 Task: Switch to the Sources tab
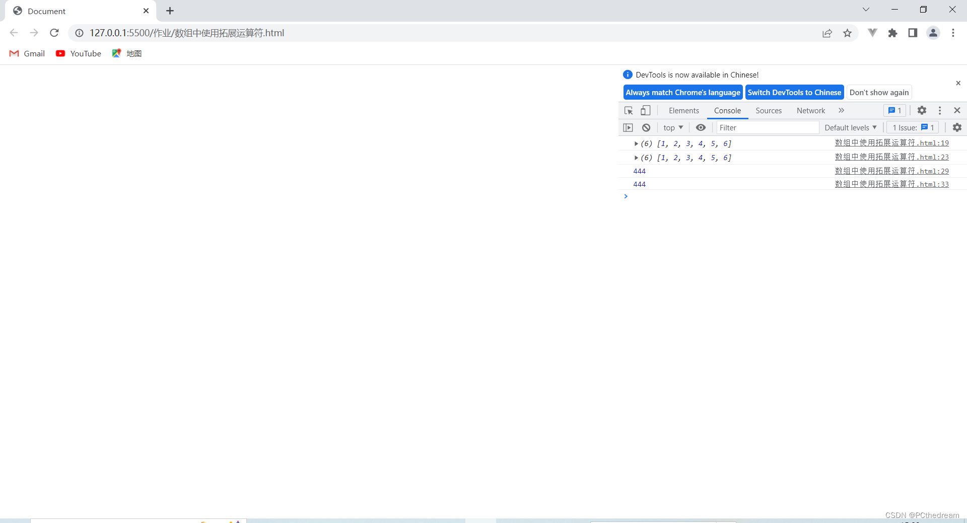point(769,110)
